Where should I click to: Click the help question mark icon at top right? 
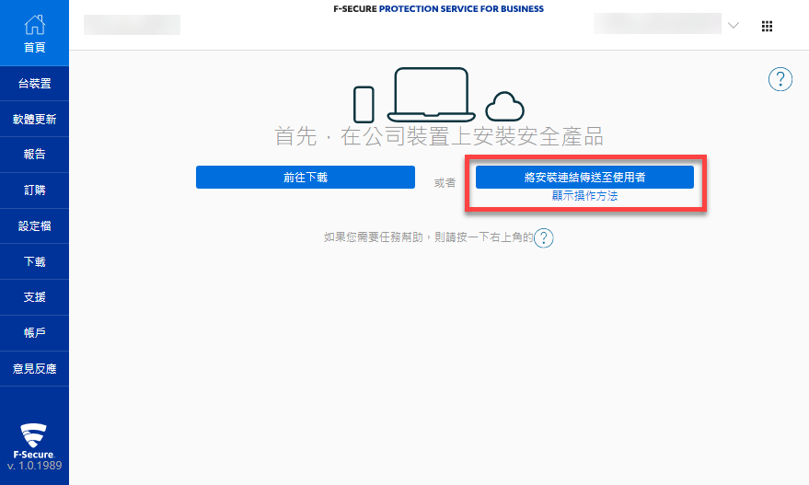780,79
